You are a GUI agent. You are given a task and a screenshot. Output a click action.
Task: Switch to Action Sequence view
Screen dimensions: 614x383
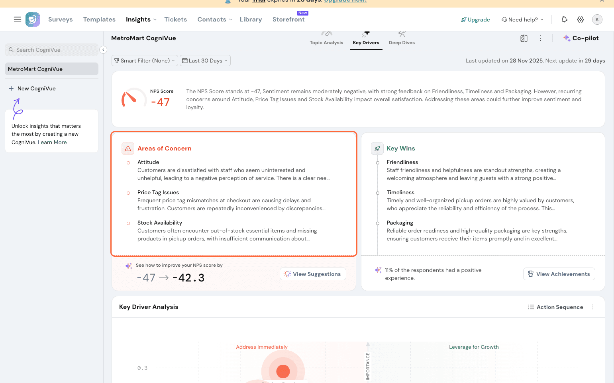coord(555,307)
